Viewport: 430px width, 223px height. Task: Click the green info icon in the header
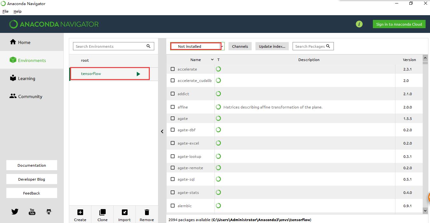pyautogui.click(x=359, y=24)
